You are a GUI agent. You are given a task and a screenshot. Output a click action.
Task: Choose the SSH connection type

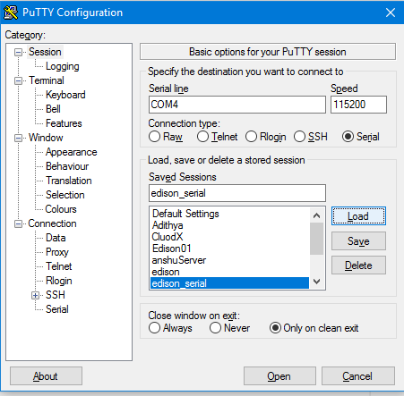point(299,137)
